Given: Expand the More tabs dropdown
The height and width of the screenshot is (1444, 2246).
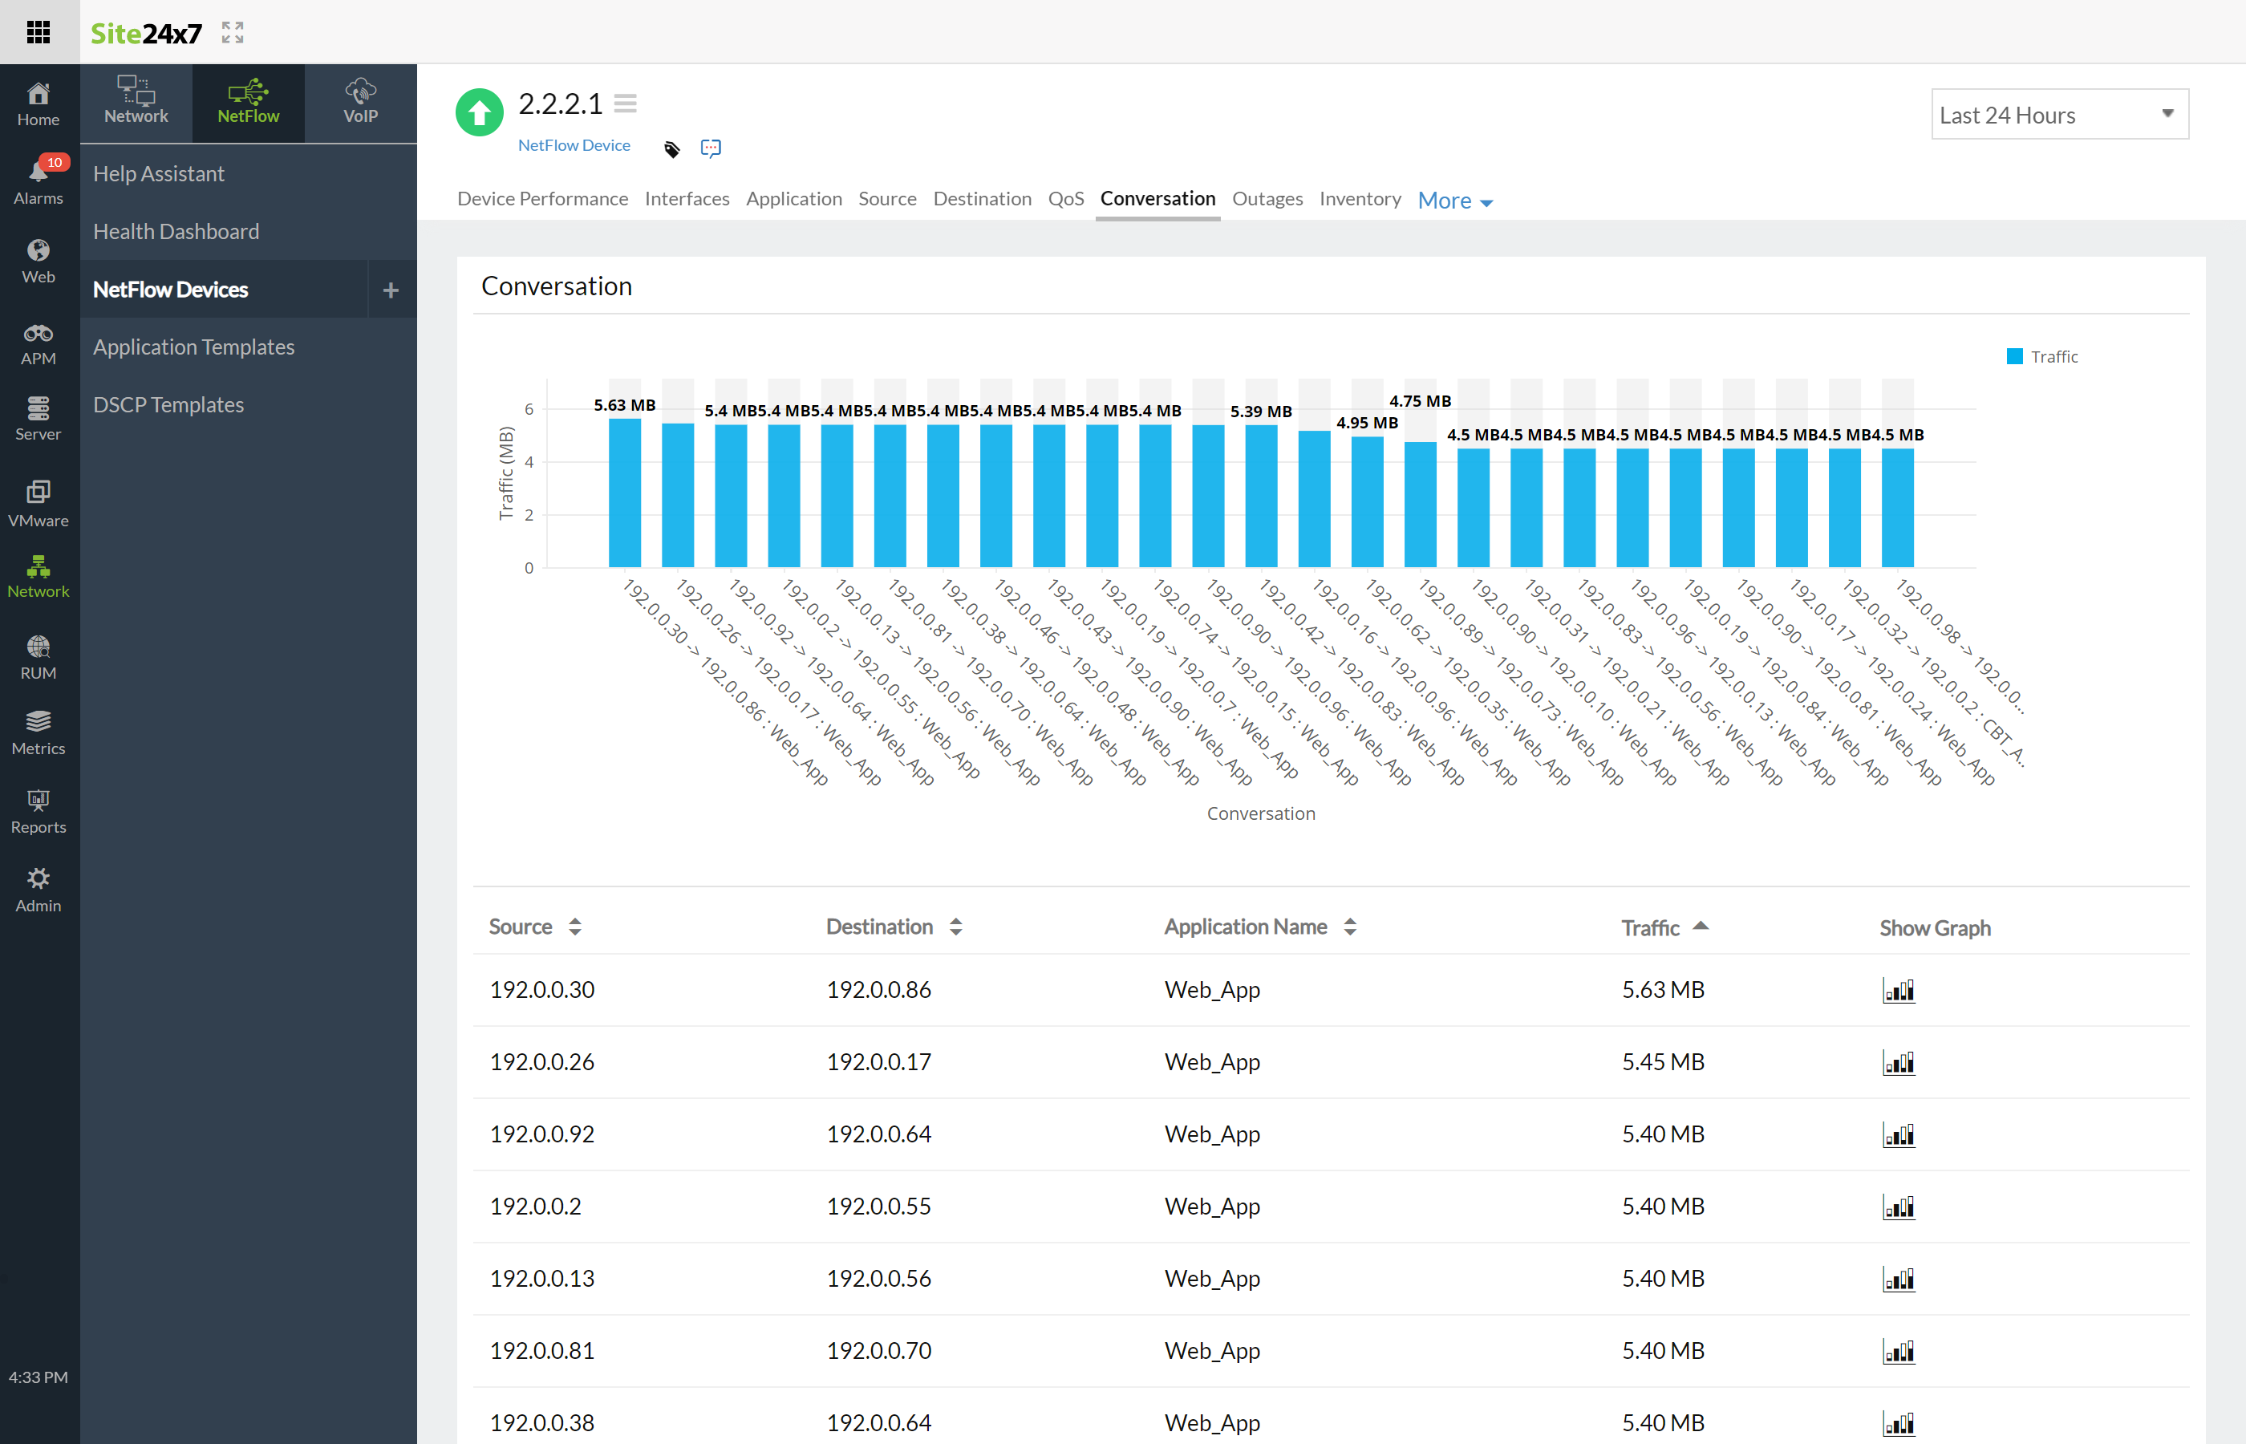Looking at the screenshot, I should [1454, 200].
